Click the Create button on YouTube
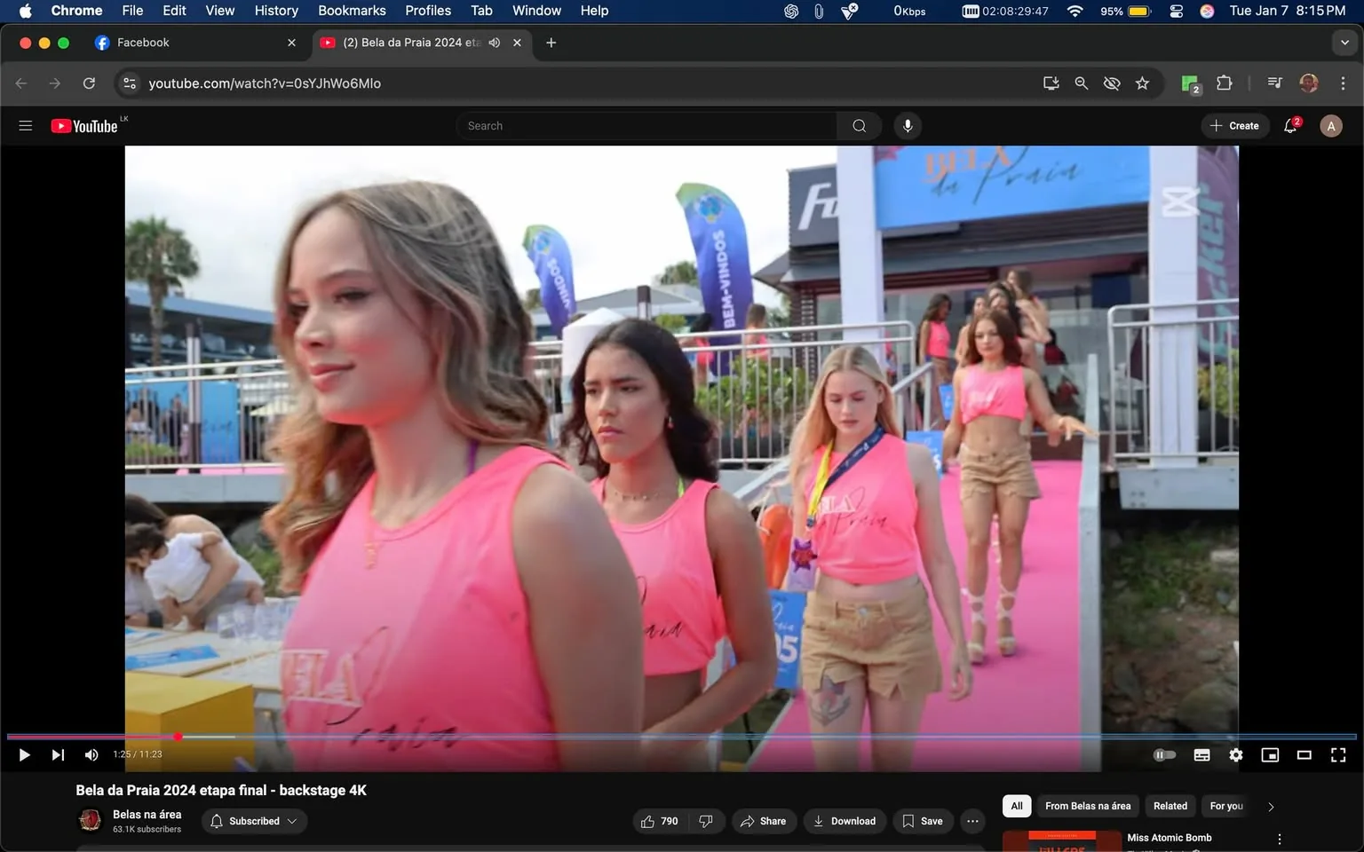Screen dimensions: 1364x852 pyautogui.click(x=1234, y=125)
